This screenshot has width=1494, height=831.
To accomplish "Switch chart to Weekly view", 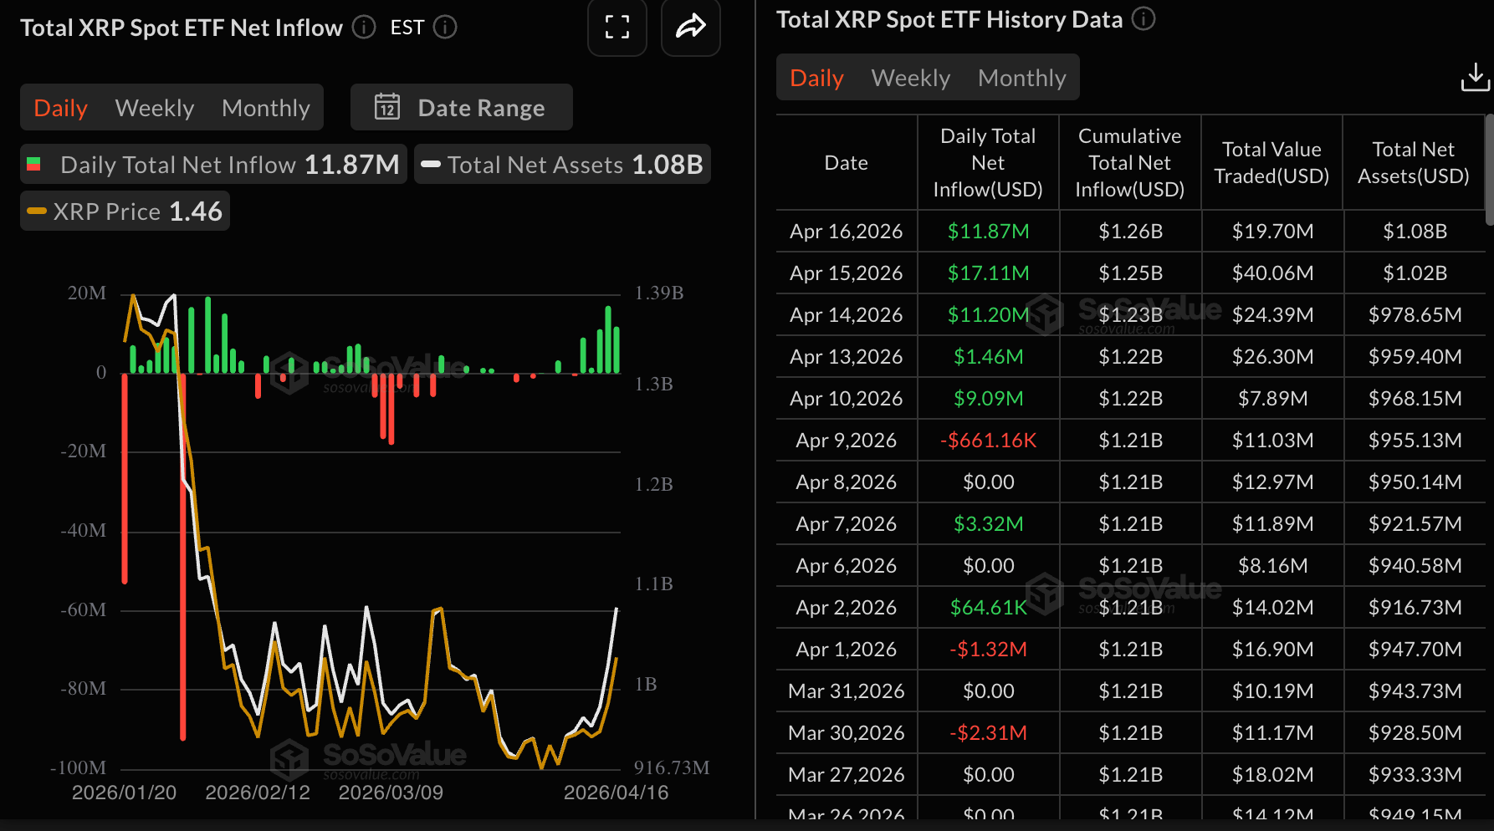I will (x=155, y=108).
